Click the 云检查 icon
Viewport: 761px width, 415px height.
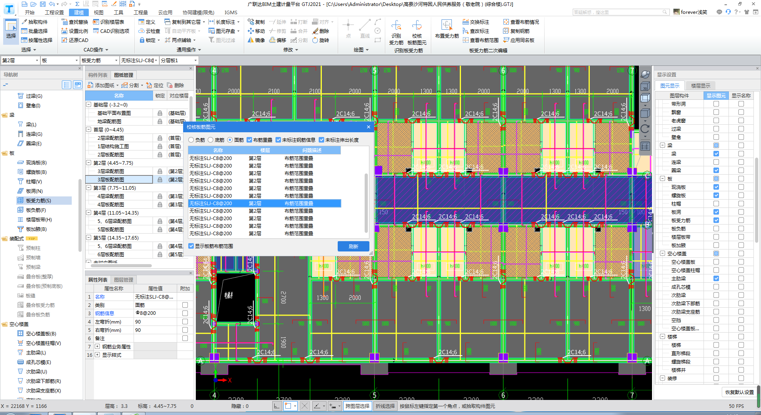[141, 31]
